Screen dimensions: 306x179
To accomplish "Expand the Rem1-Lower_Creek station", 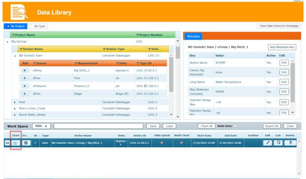I will click(x=15, y=109).
